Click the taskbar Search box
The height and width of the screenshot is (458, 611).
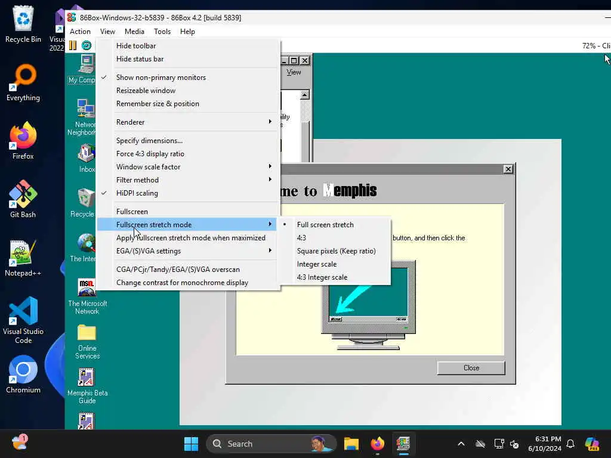point(271,444)
